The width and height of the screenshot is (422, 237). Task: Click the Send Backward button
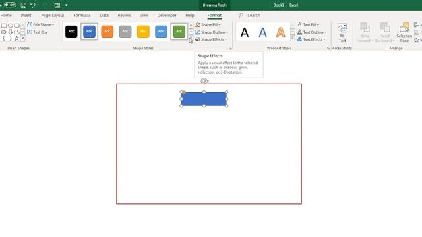click(x=385, y=33)
